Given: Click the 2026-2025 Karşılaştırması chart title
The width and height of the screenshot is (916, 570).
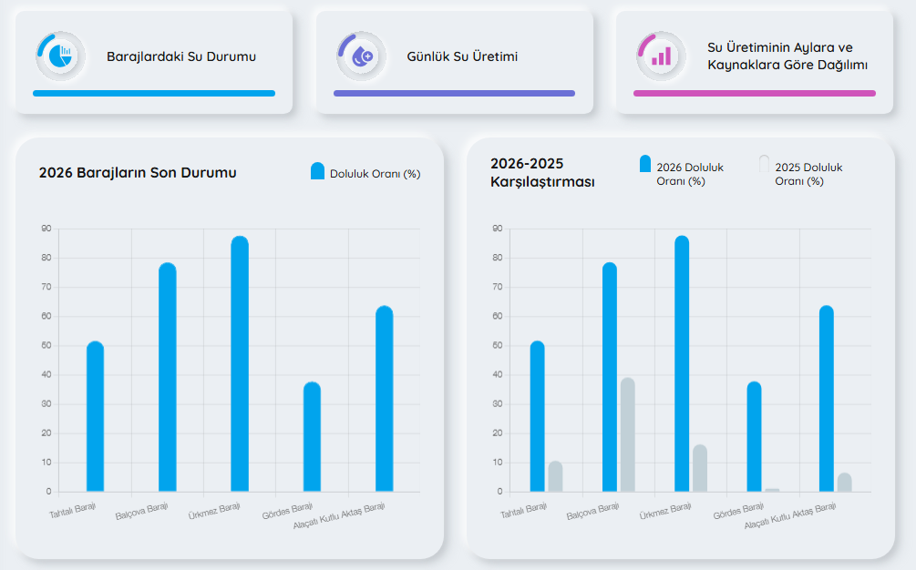Looking at the screenshot, I should (x=542, y=173).
